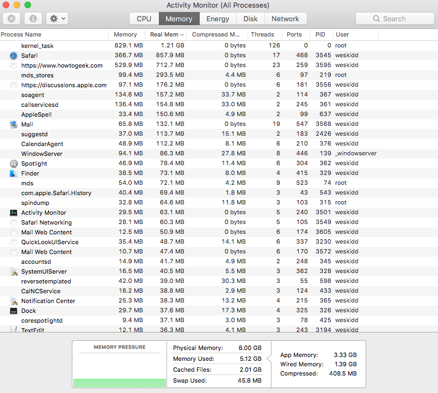Click the Physical Memory 8.00 GB value

pos(250,348)
